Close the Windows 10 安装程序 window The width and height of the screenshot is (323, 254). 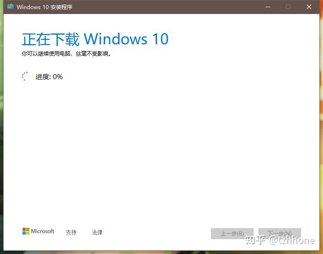(309, 7)
